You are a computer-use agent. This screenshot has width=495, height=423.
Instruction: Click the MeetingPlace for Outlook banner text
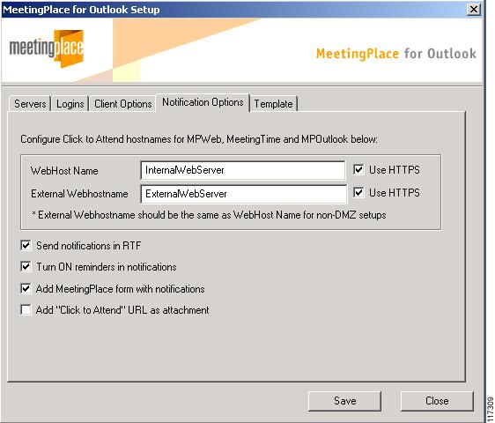[x=396, y=54]
